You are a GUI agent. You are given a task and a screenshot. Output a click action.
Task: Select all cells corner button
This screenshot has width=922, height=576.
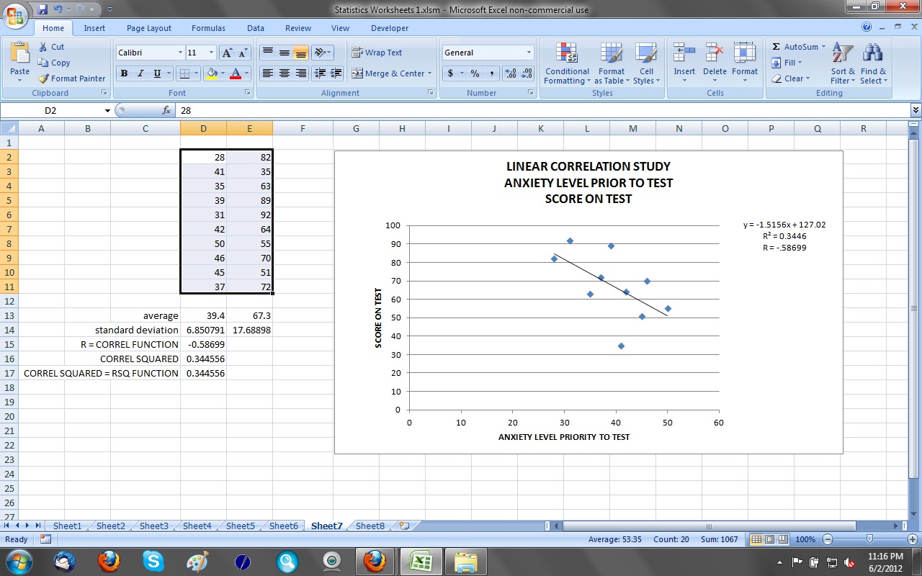click(x=9, y=128)
